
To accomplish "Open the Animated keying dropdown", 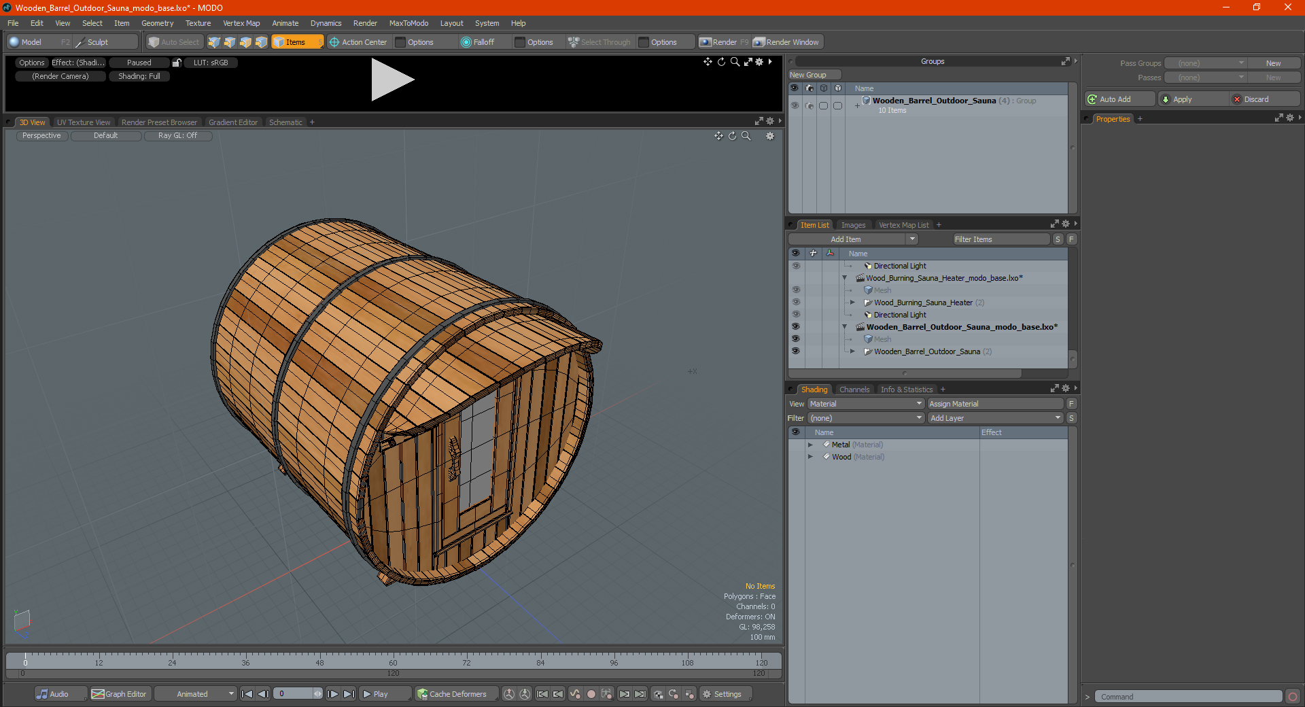I will coord(196,694).
